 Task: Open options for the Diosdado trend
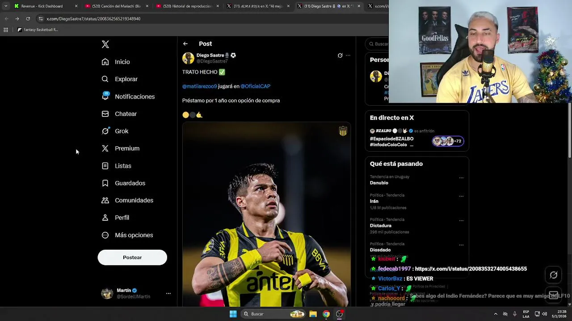click(461, 245)
